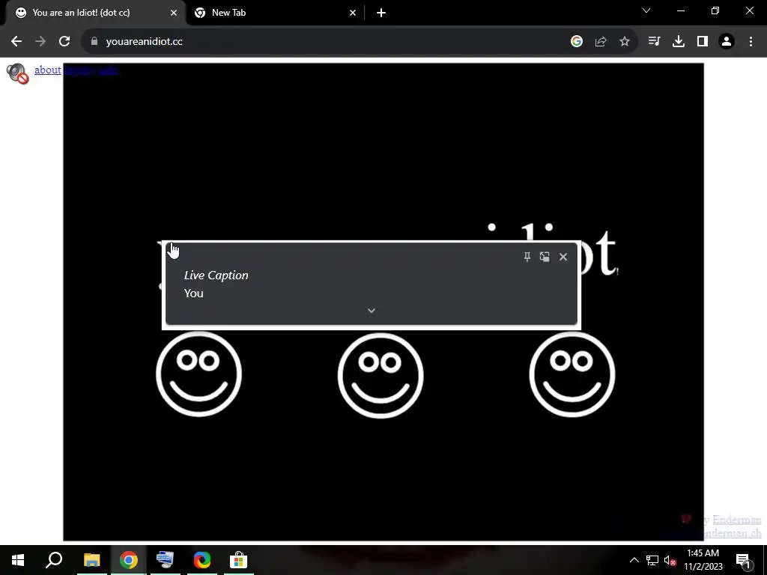The width and height of the screenshot is (767, 575).
Task: Click the muted volume tray icon
Action: coord(670,560)
